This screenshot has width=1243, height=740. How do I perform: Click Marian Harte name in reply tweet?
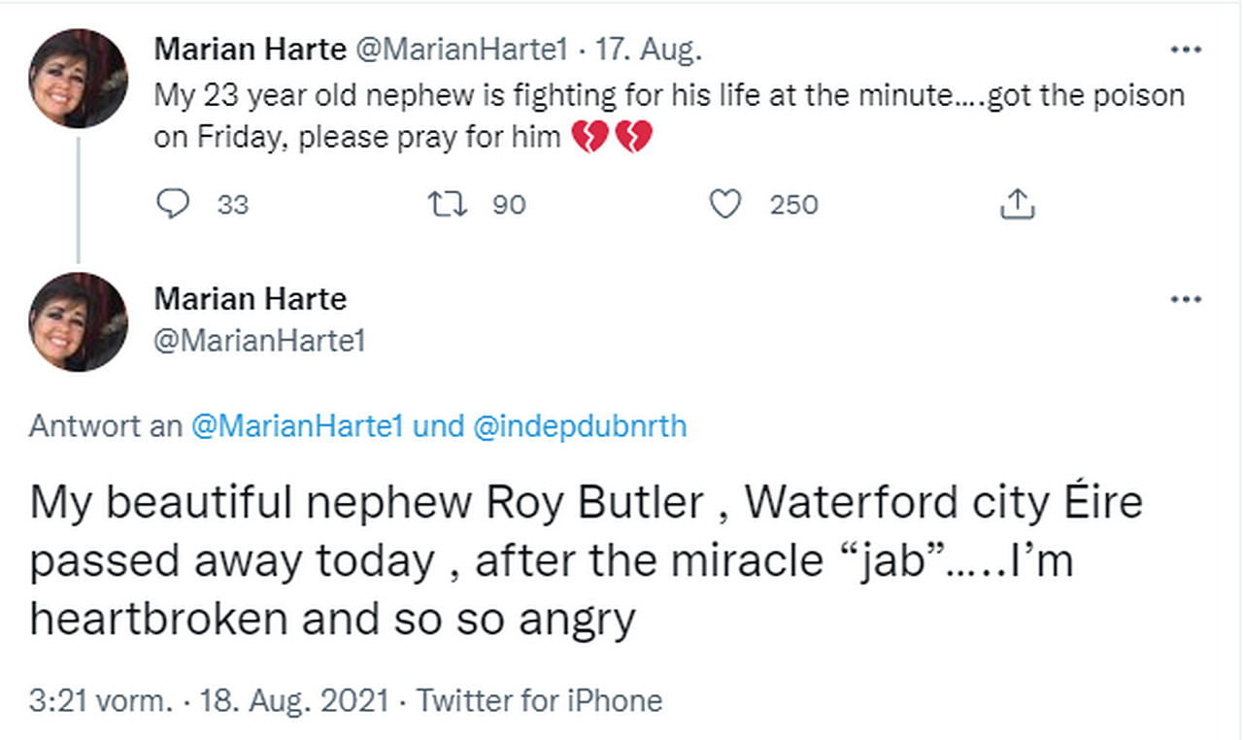[250, 298]
